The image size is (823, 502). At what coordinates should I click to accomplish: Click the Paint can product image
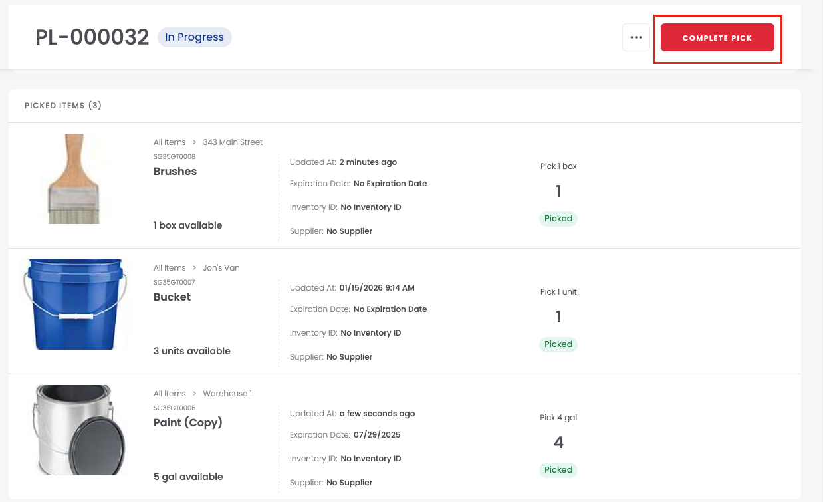[74, 430]
